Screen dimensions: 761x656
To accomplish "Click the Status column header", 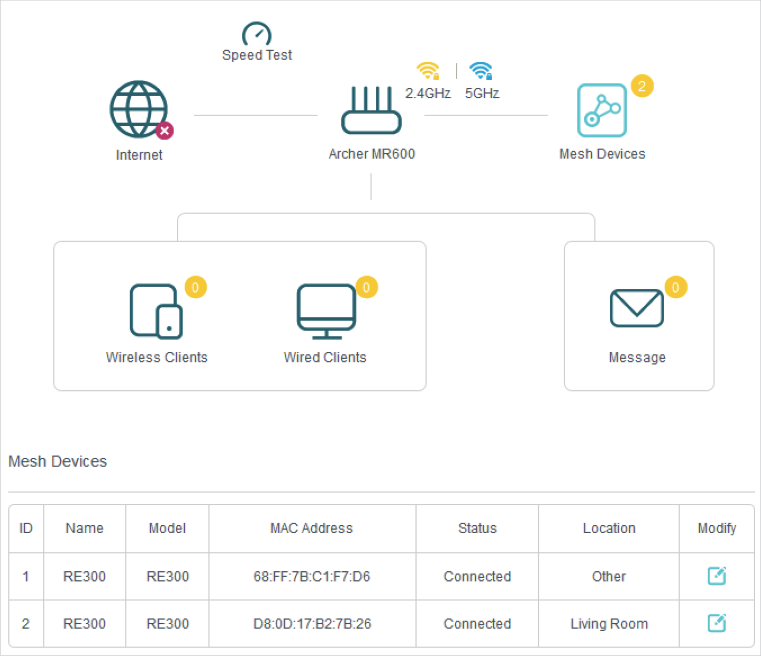I will (477, 528).
